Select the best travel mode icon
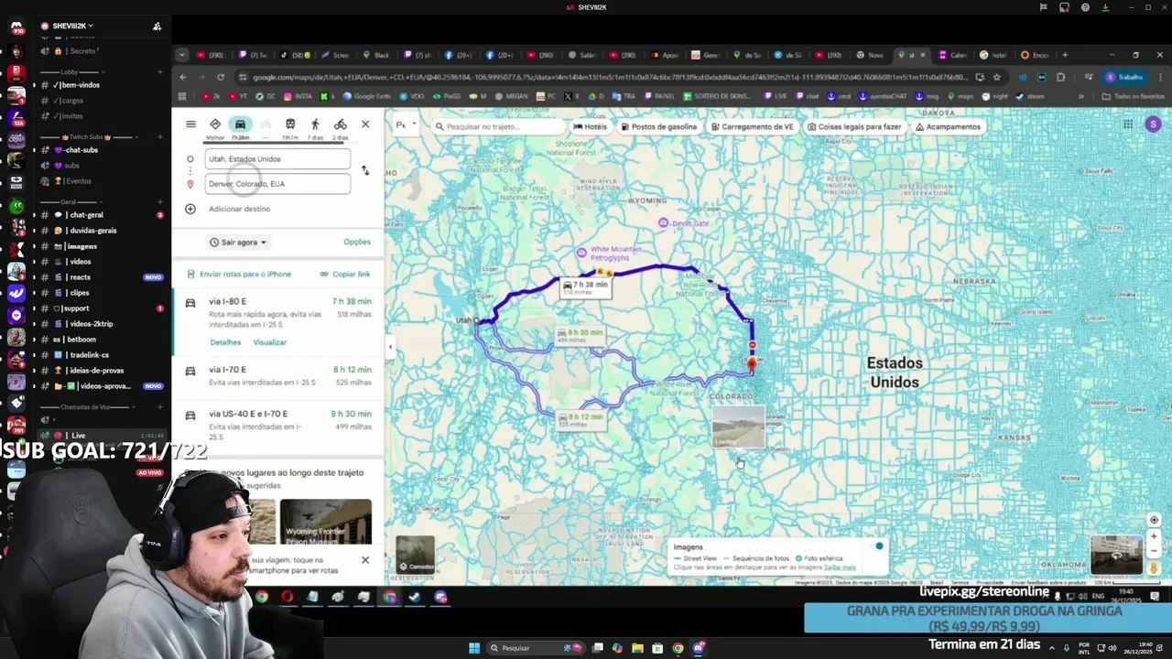 coord(215,124)
